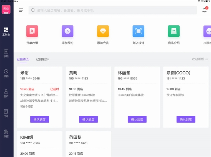Go to 收银 in the sidebar

coord(6,53)
